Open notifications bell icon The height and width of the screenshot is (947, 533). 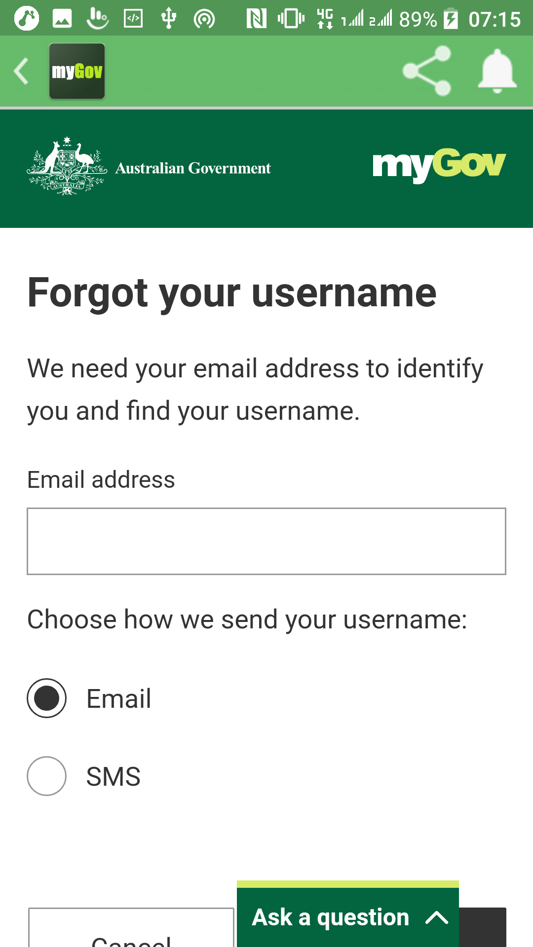pos(497,72)
